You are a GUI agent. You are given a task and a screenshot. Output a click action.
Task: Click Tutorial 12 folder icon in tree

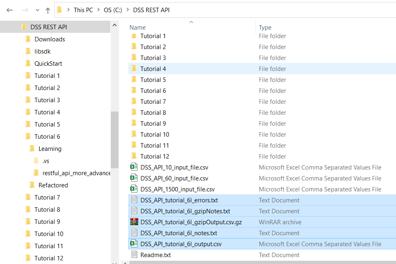(x=28, y=258)
